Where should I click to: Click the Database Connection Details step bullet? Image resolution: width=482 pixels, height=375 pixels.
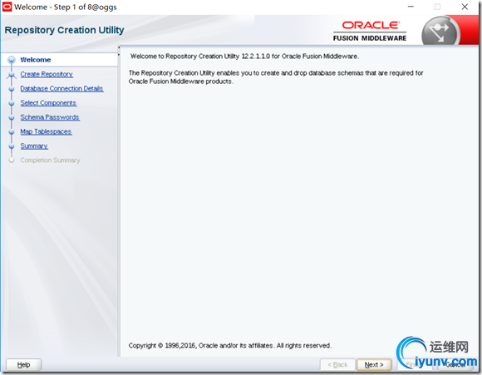click(12, 89)
